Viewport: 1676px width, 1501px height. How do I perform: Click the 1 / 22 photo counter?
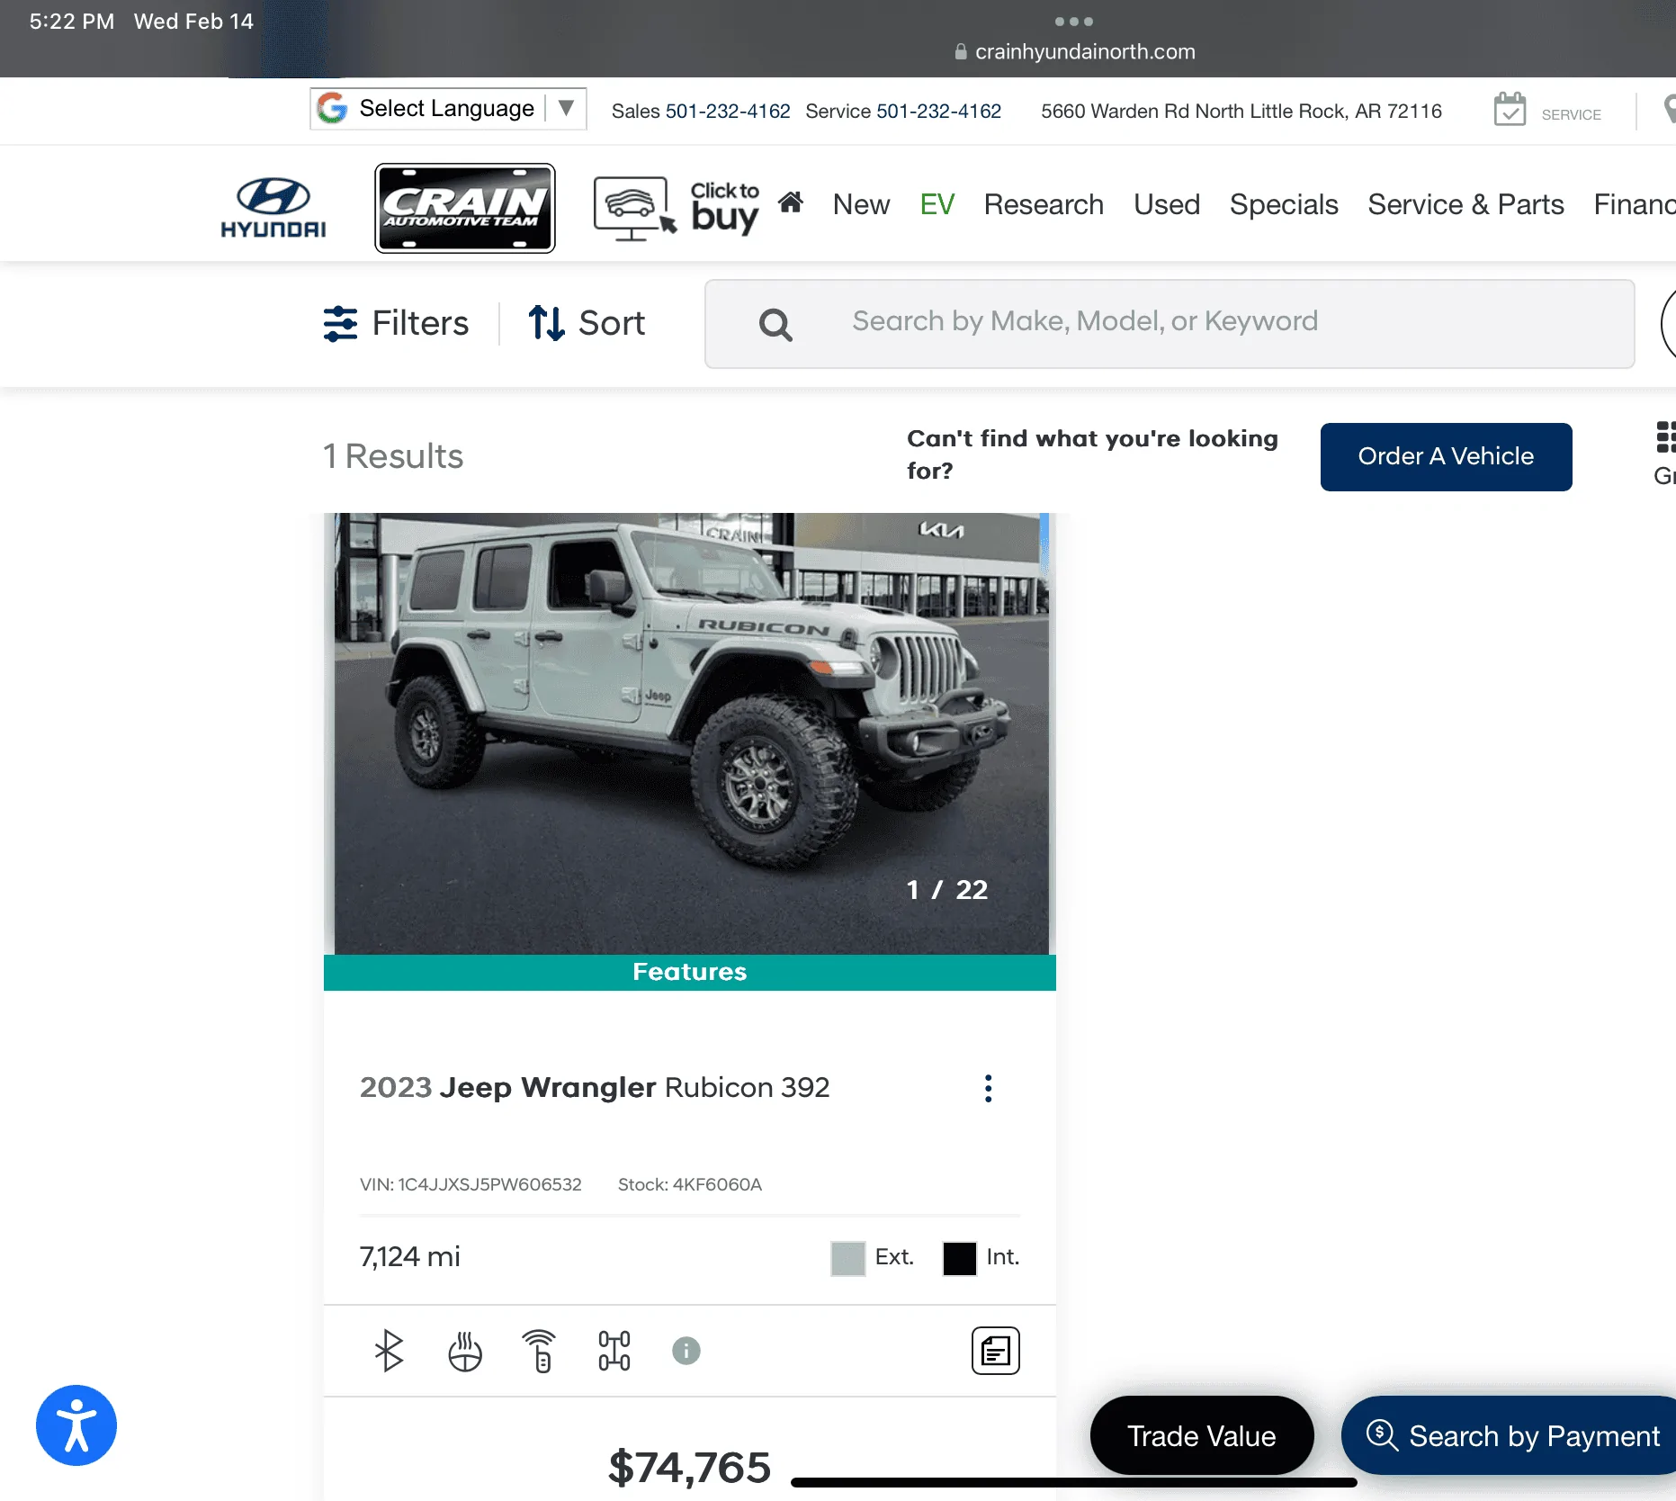[x=946, y=890]
